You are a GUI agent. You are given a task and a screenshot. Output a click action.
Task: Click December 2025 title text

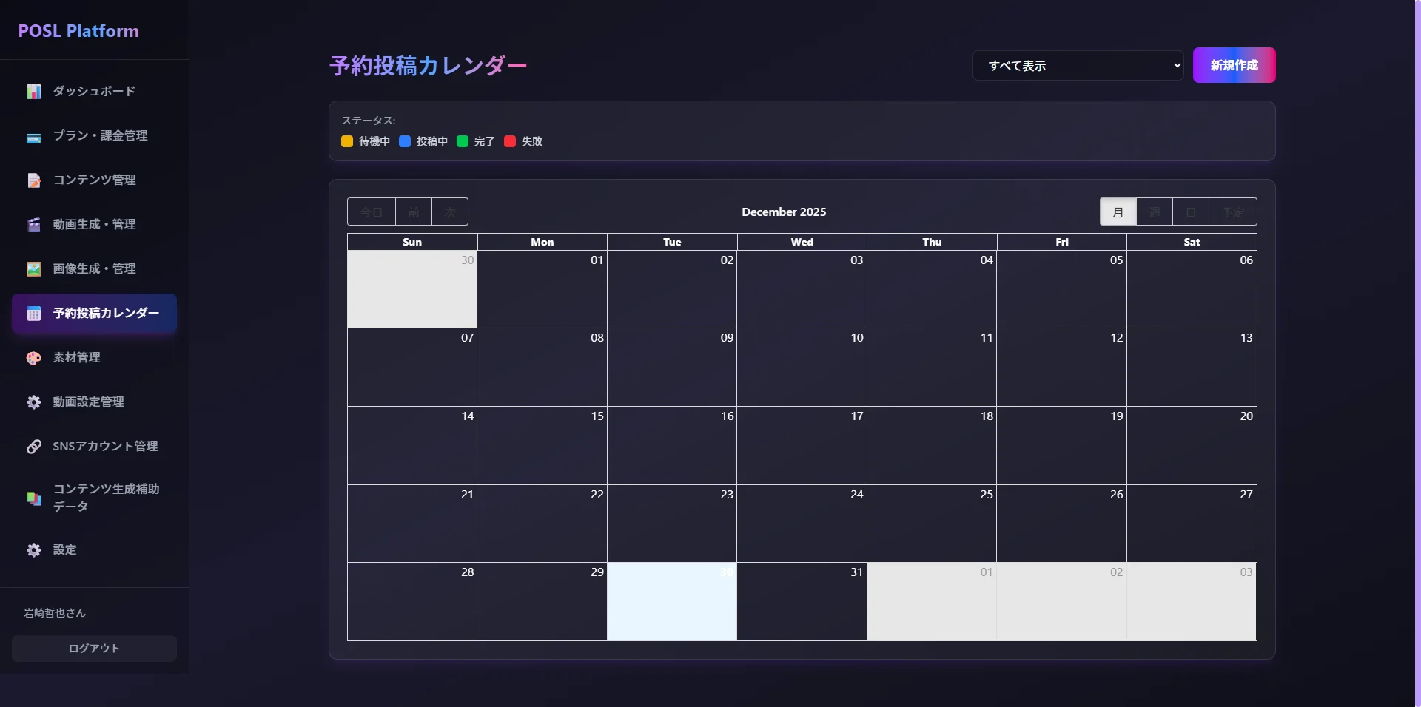coord(784,212)
